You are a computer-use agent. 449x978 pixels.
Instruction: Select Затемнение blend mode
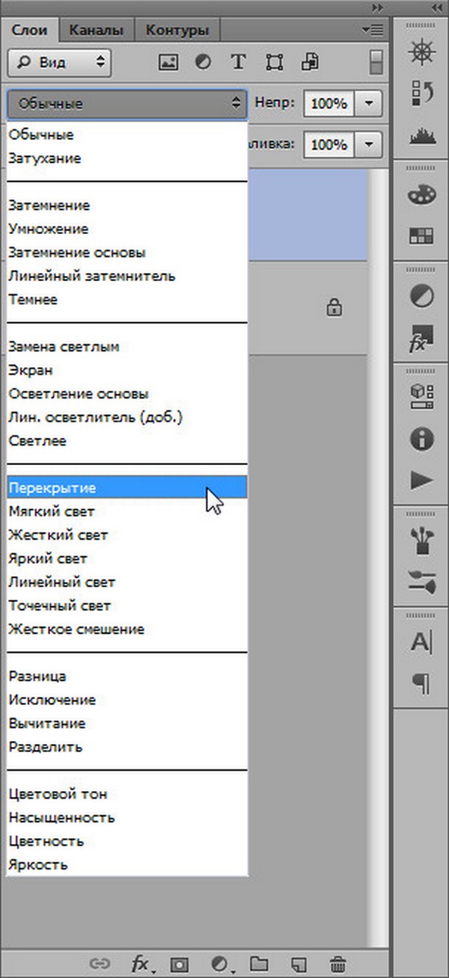tap(126, 205)
